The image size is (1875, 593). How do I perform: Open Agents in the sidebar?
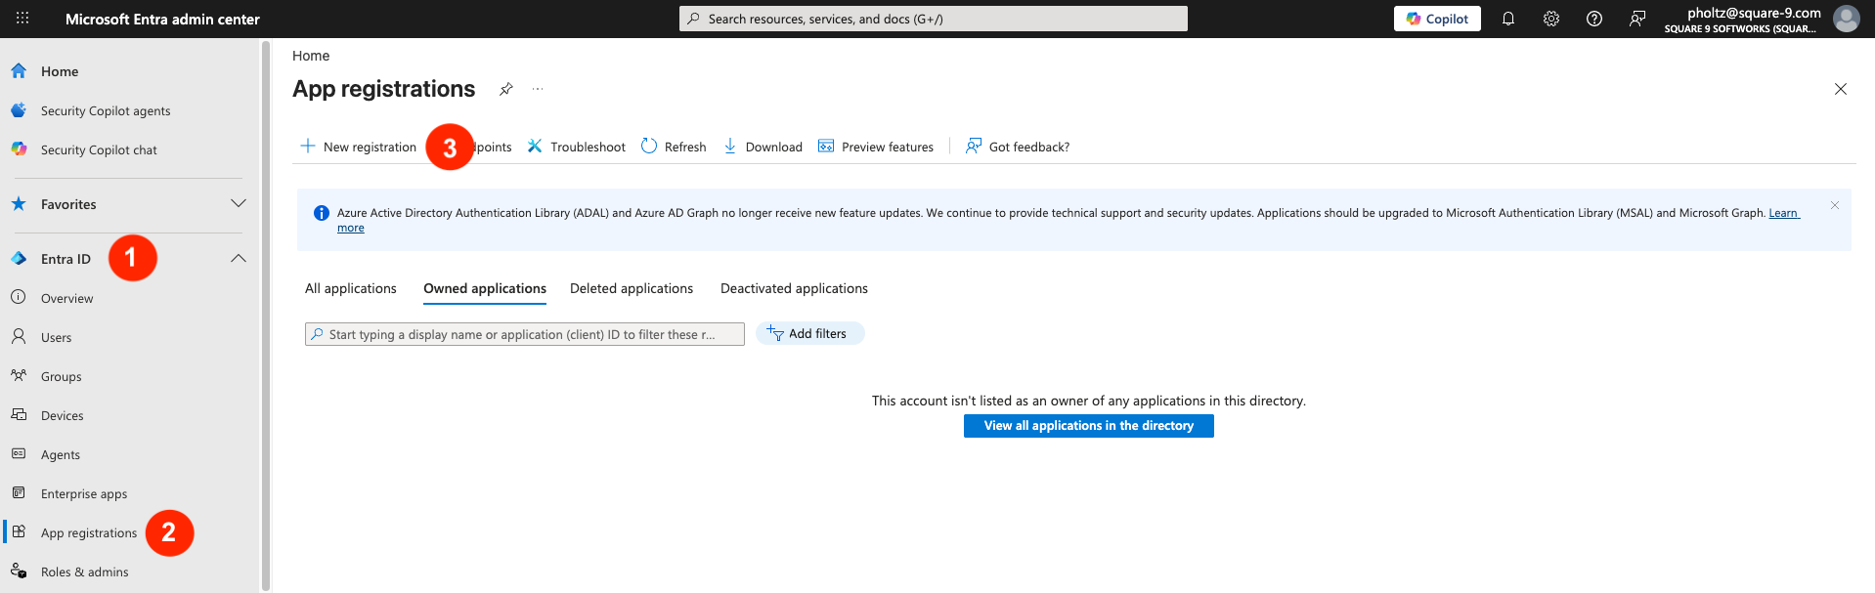coord(60,455)
